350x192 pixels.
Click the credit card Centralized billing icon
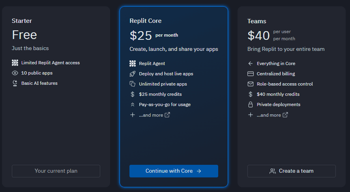pyautogui.click(x=250, y=74)
